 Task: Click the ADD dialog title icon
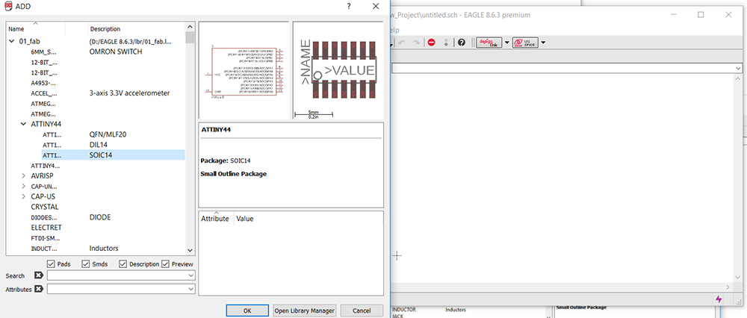[8, 6]
